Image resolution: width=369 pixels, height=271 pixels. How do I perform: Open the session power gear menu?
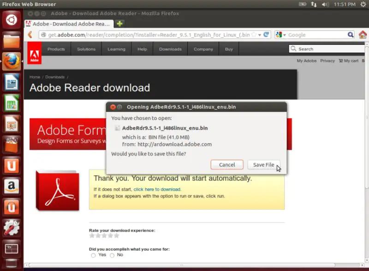point(363,4)
